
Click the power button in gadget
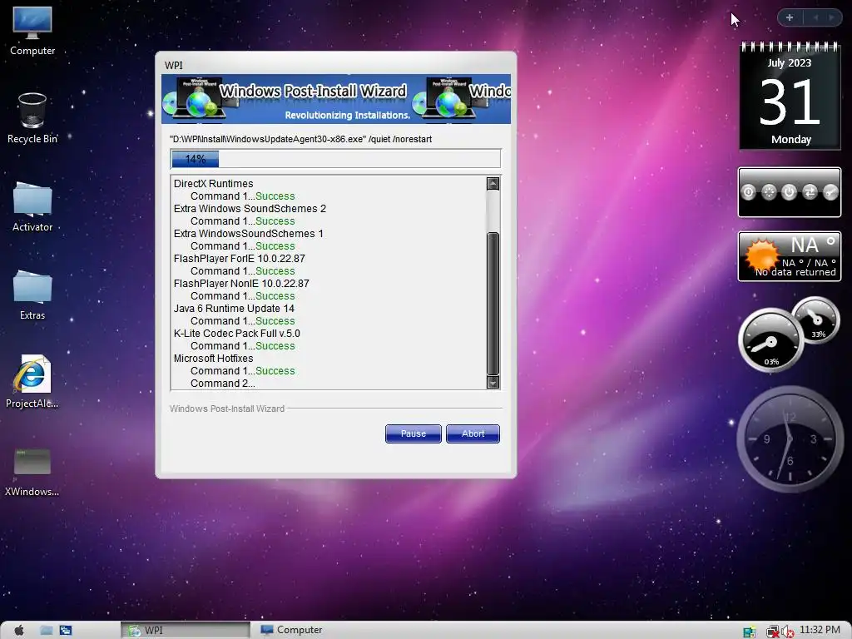coord(789,192)
